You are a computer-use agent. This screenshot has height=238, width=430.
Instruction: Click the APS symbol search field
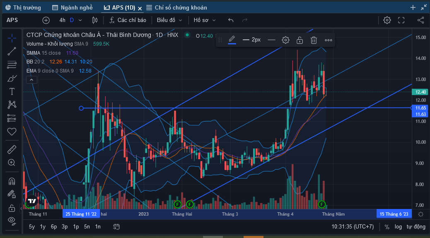[12, 20]
